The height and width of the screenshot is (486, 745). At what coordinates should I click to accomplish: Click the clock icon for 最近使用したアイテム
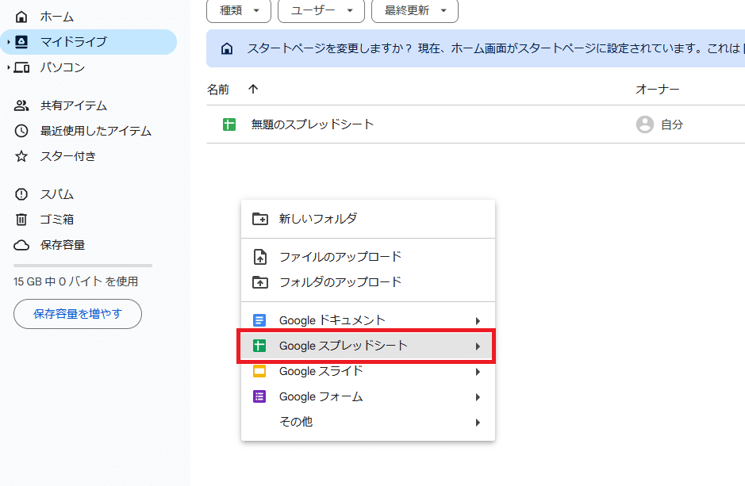[x=21, y=131]
